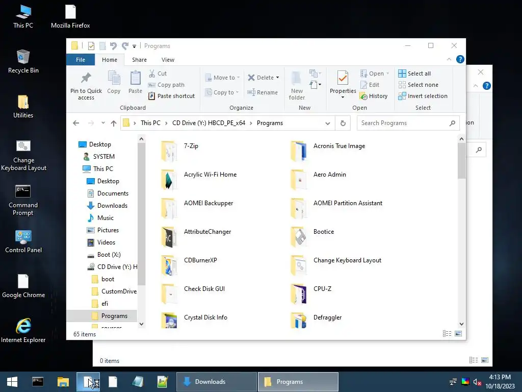Click This PC in address breadcrumb
The width and height of the screenshot is (522, 392).
[x=150, y=123]
